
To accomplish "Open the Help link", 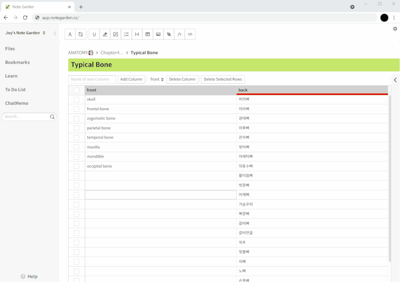I will pyautogui.click(x=32, y=277).
